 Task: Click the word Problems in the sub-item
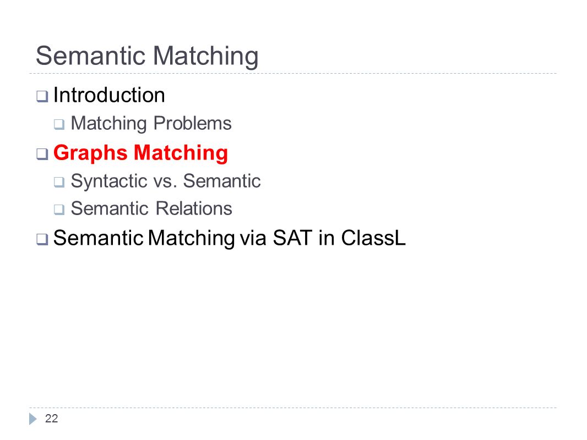point(192,123)
